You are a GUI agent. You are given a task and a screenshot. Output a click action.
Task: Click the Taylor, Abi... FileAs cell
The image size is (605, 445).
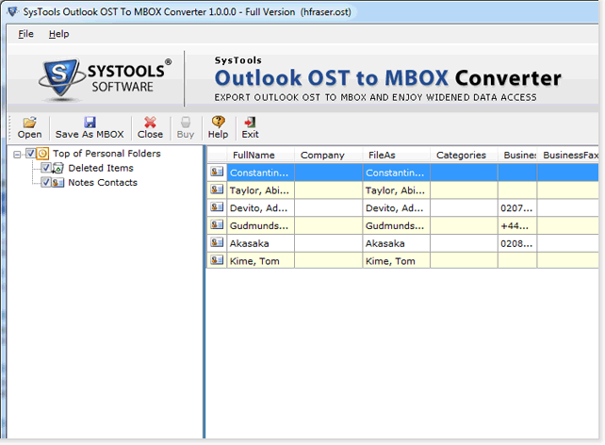[x=396, y=190]
